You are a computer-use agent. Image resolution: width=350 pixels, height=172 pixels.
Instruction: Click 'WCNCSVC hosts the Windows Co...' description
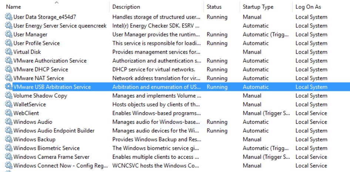point(157,166)
